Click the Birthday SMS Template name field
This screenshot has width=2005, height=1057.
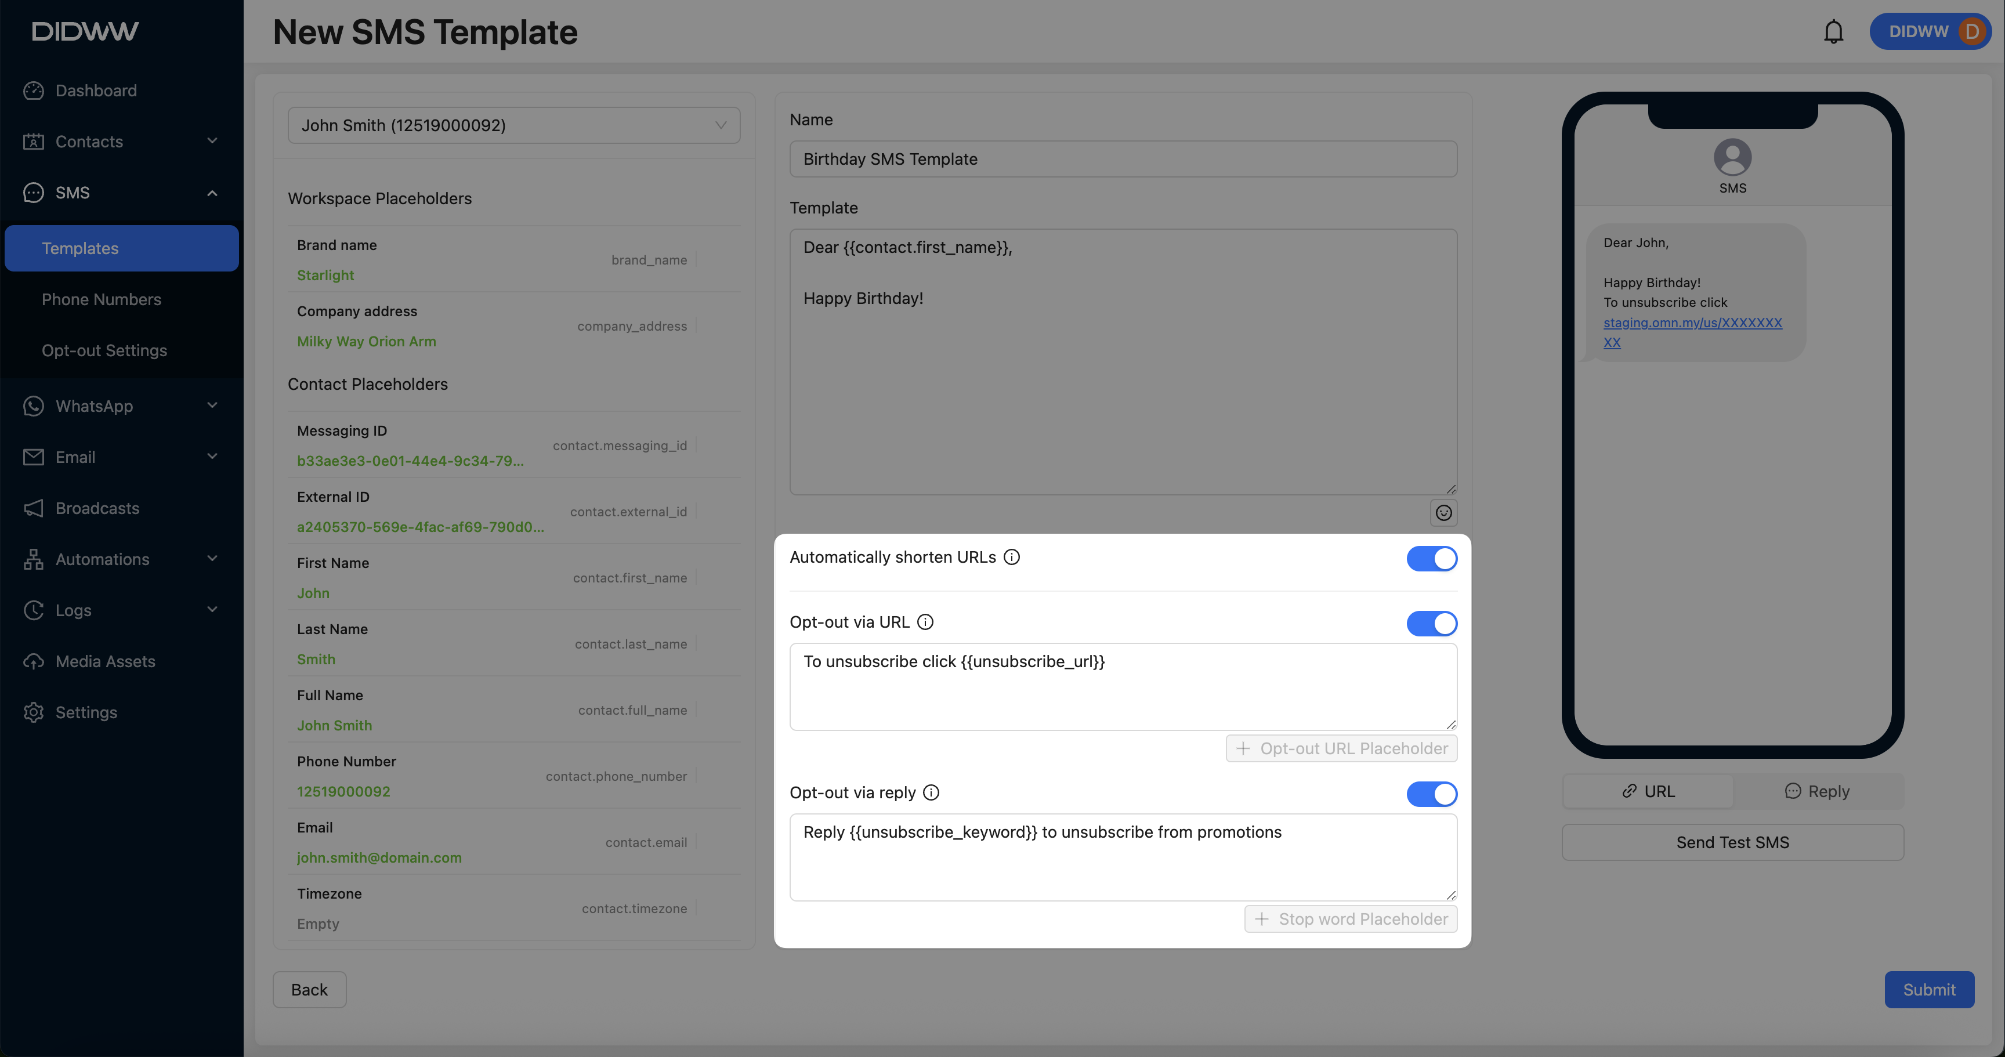pyautogui.click(x=1123, y=159)
